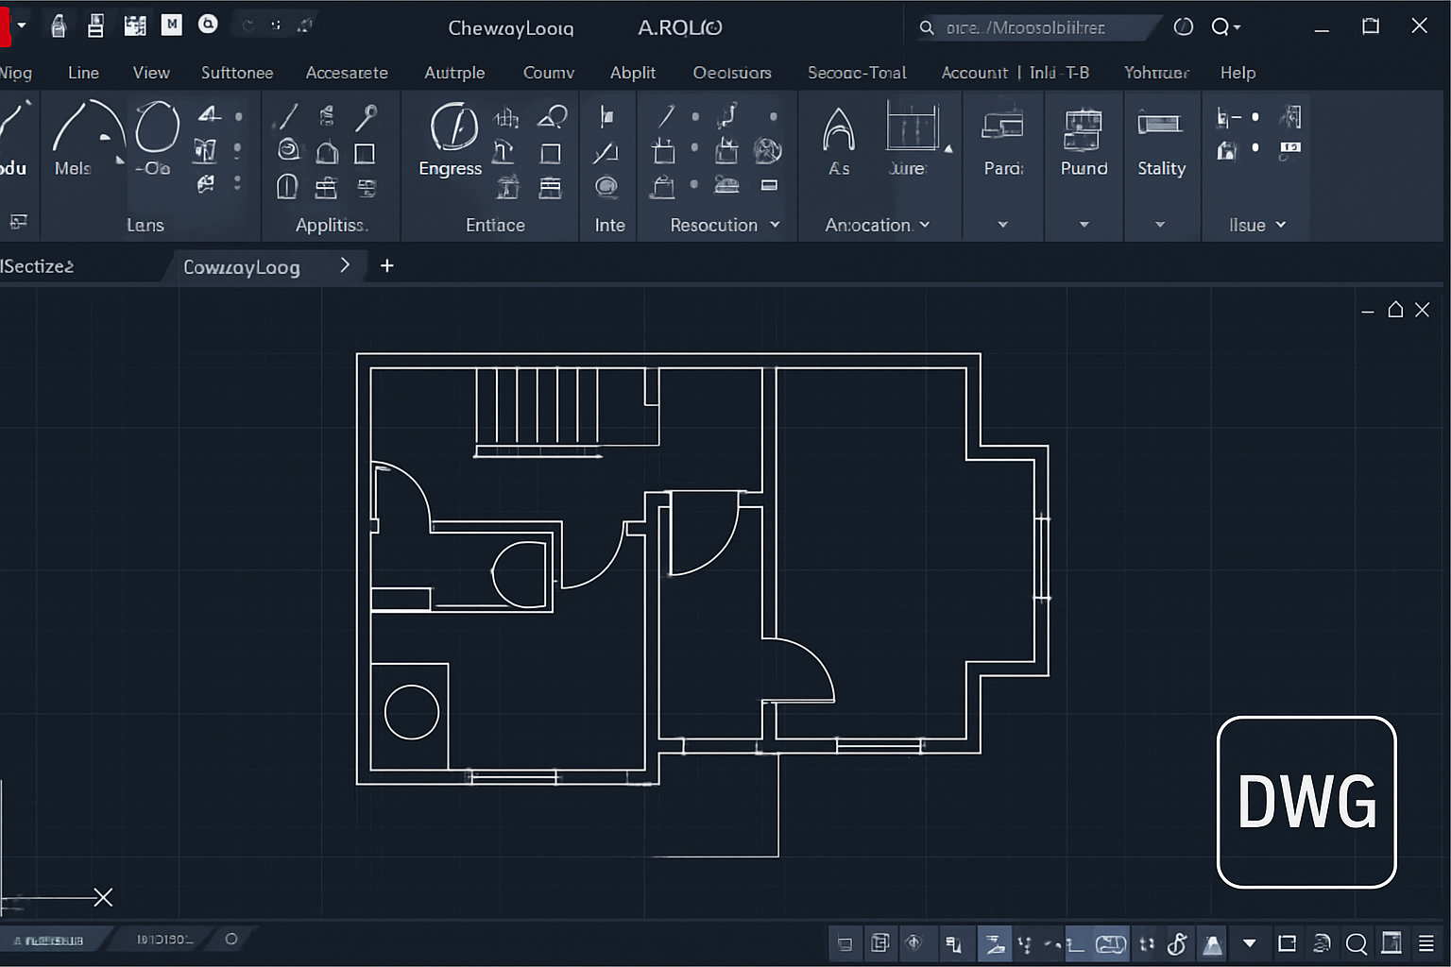This screenshot has width=1451, height=967.
Task: Toggle the isometric drafting icon in the status bar
Action: coord(1214,943)
